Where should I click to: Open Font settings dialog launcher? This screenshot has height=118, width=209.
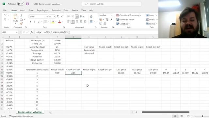click(x=64, y=27)
